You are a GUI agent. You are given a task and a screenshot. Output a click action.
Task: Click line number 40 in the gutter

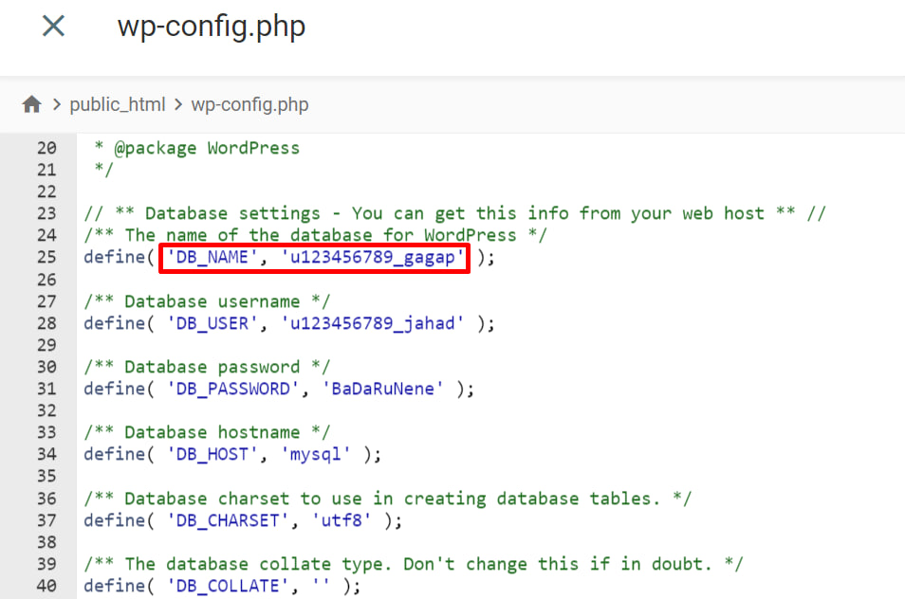pos(46,586)
